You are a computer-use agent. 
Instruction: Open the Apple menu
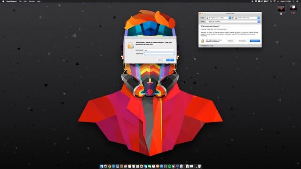tap(3, 1)
